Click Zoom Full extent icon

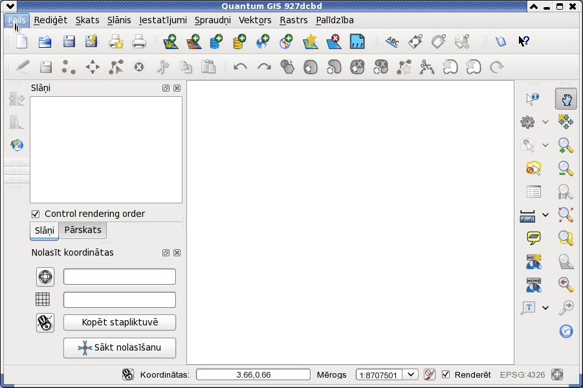click(566, 215)
